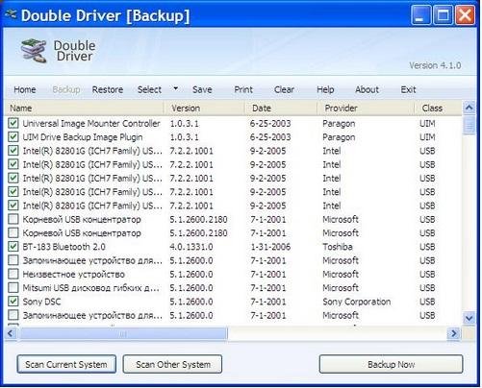
Task: Toggle BT-183 Bluetooth 2.0 checkbox
Action: click(x=13, y=247)
